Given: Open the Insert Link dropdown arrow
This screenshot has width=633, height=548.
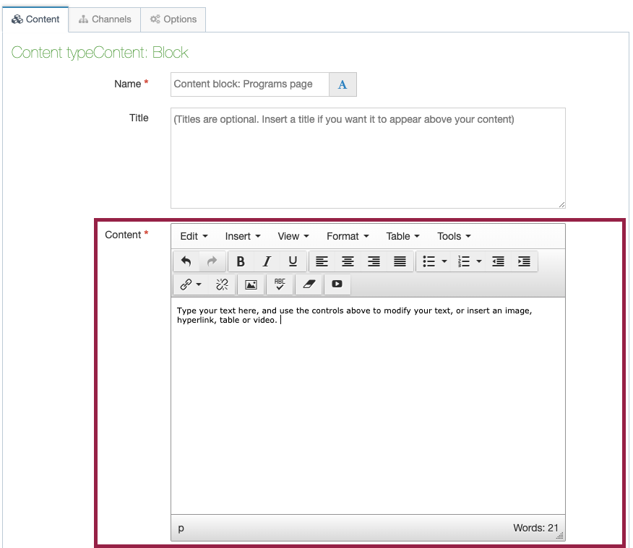Looking at the screenshot, I should pyautogui.click(x=197, y=284).
